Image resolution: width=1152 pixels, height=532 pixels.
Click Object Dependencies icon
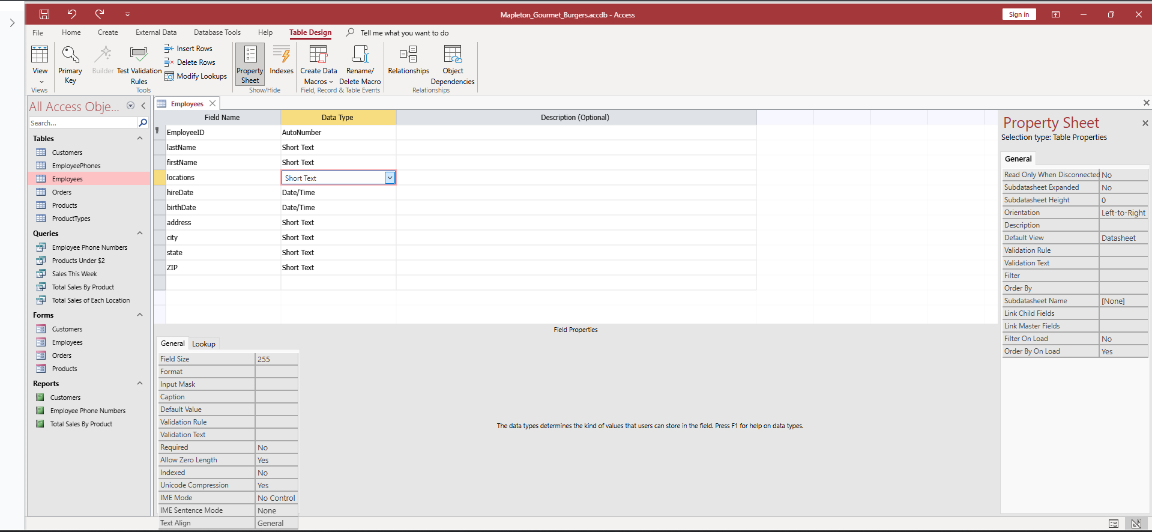click(453, 54)
